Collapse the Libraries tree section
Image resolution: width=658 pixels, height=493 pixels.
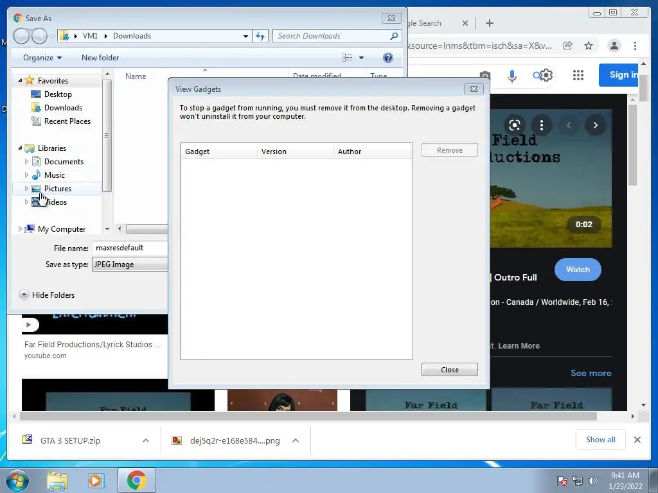click(x=20, y=148)
